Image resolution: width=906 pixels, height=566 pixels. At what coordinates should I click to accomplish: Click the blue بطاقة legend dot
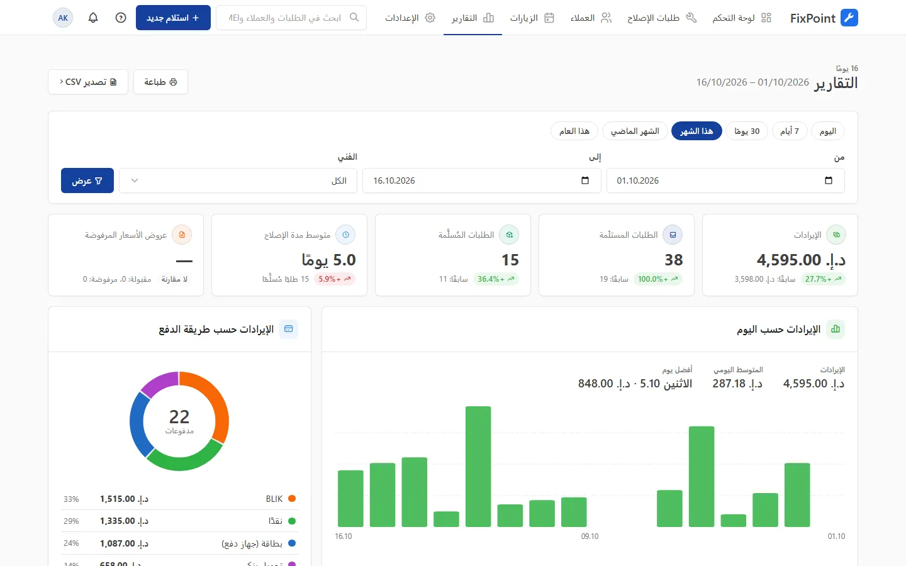pyautogui.click(x=292, y=543)
